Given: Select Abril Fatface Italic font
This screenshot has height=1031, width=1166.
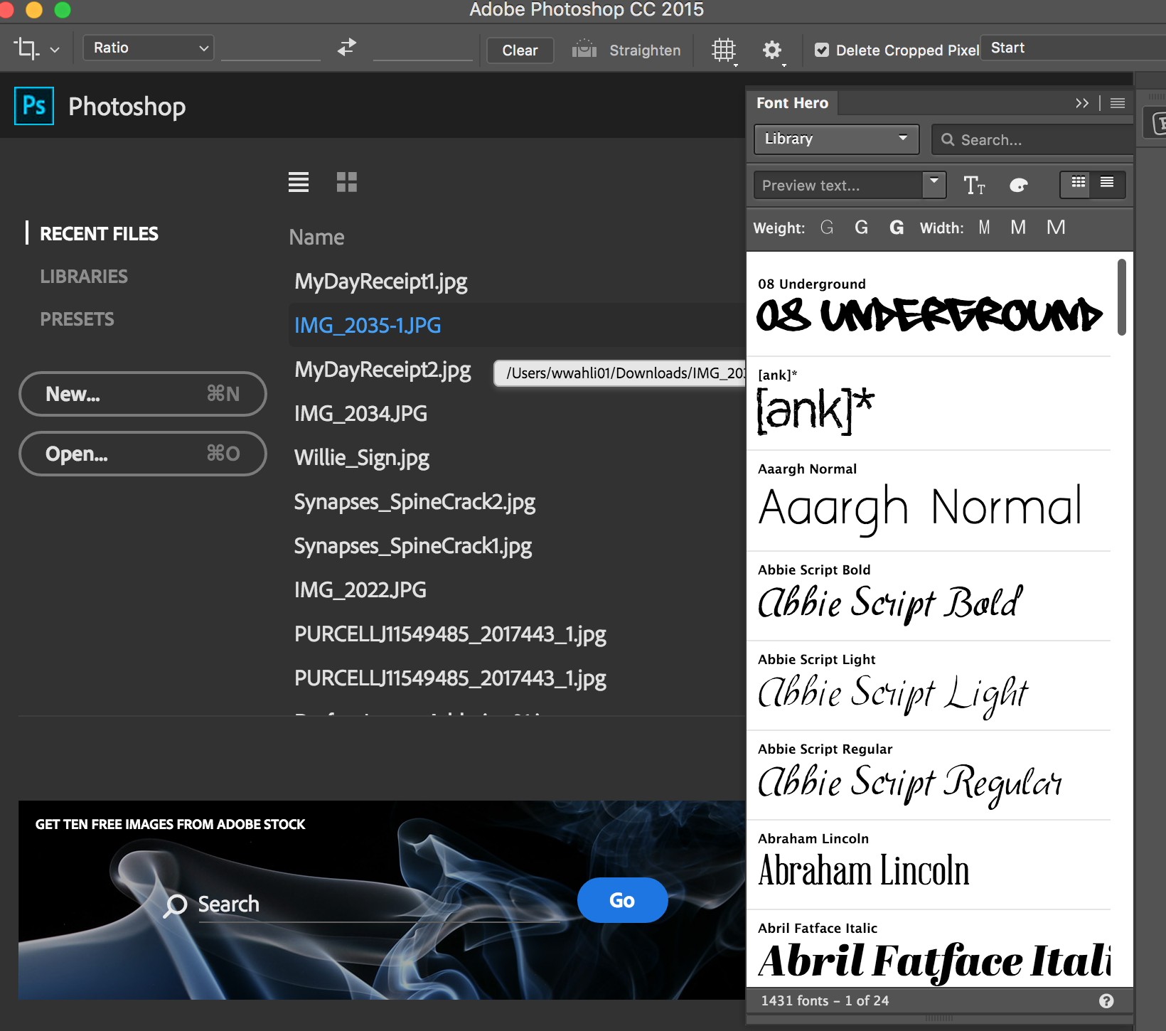Looking at the screenshot, I should coord(929,950).
